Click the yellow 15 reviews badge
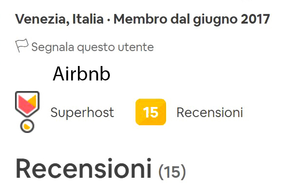The image size is (286, 185). (151, 112)
